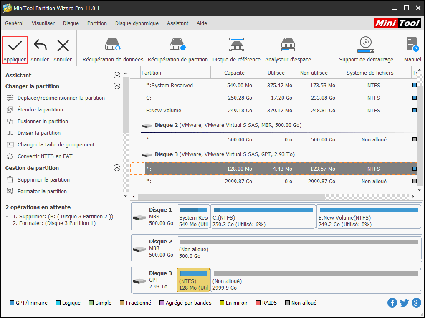Click Formater la partition link
The image size is (425, 318).
click(42, 191)
